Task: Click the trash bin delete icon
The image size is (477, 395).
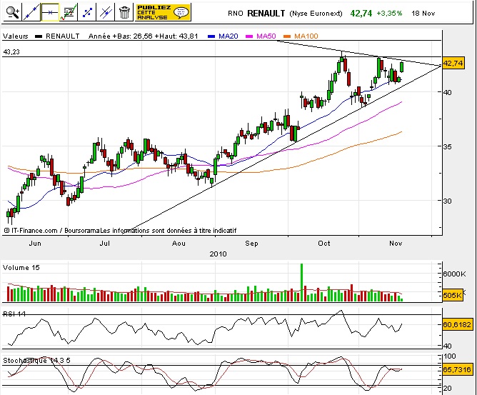Action: pos(124,12)
